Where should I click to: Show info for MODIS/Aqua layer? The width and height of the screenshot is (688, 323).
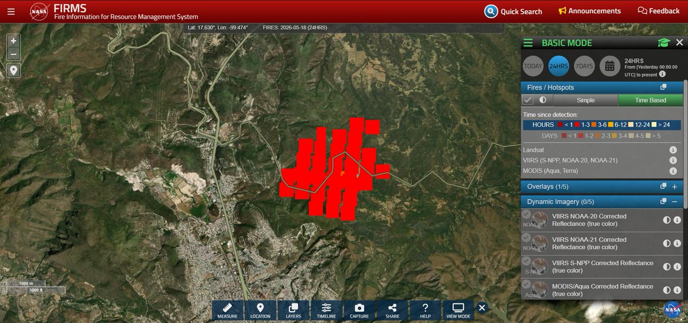click(x=677, y=290)
